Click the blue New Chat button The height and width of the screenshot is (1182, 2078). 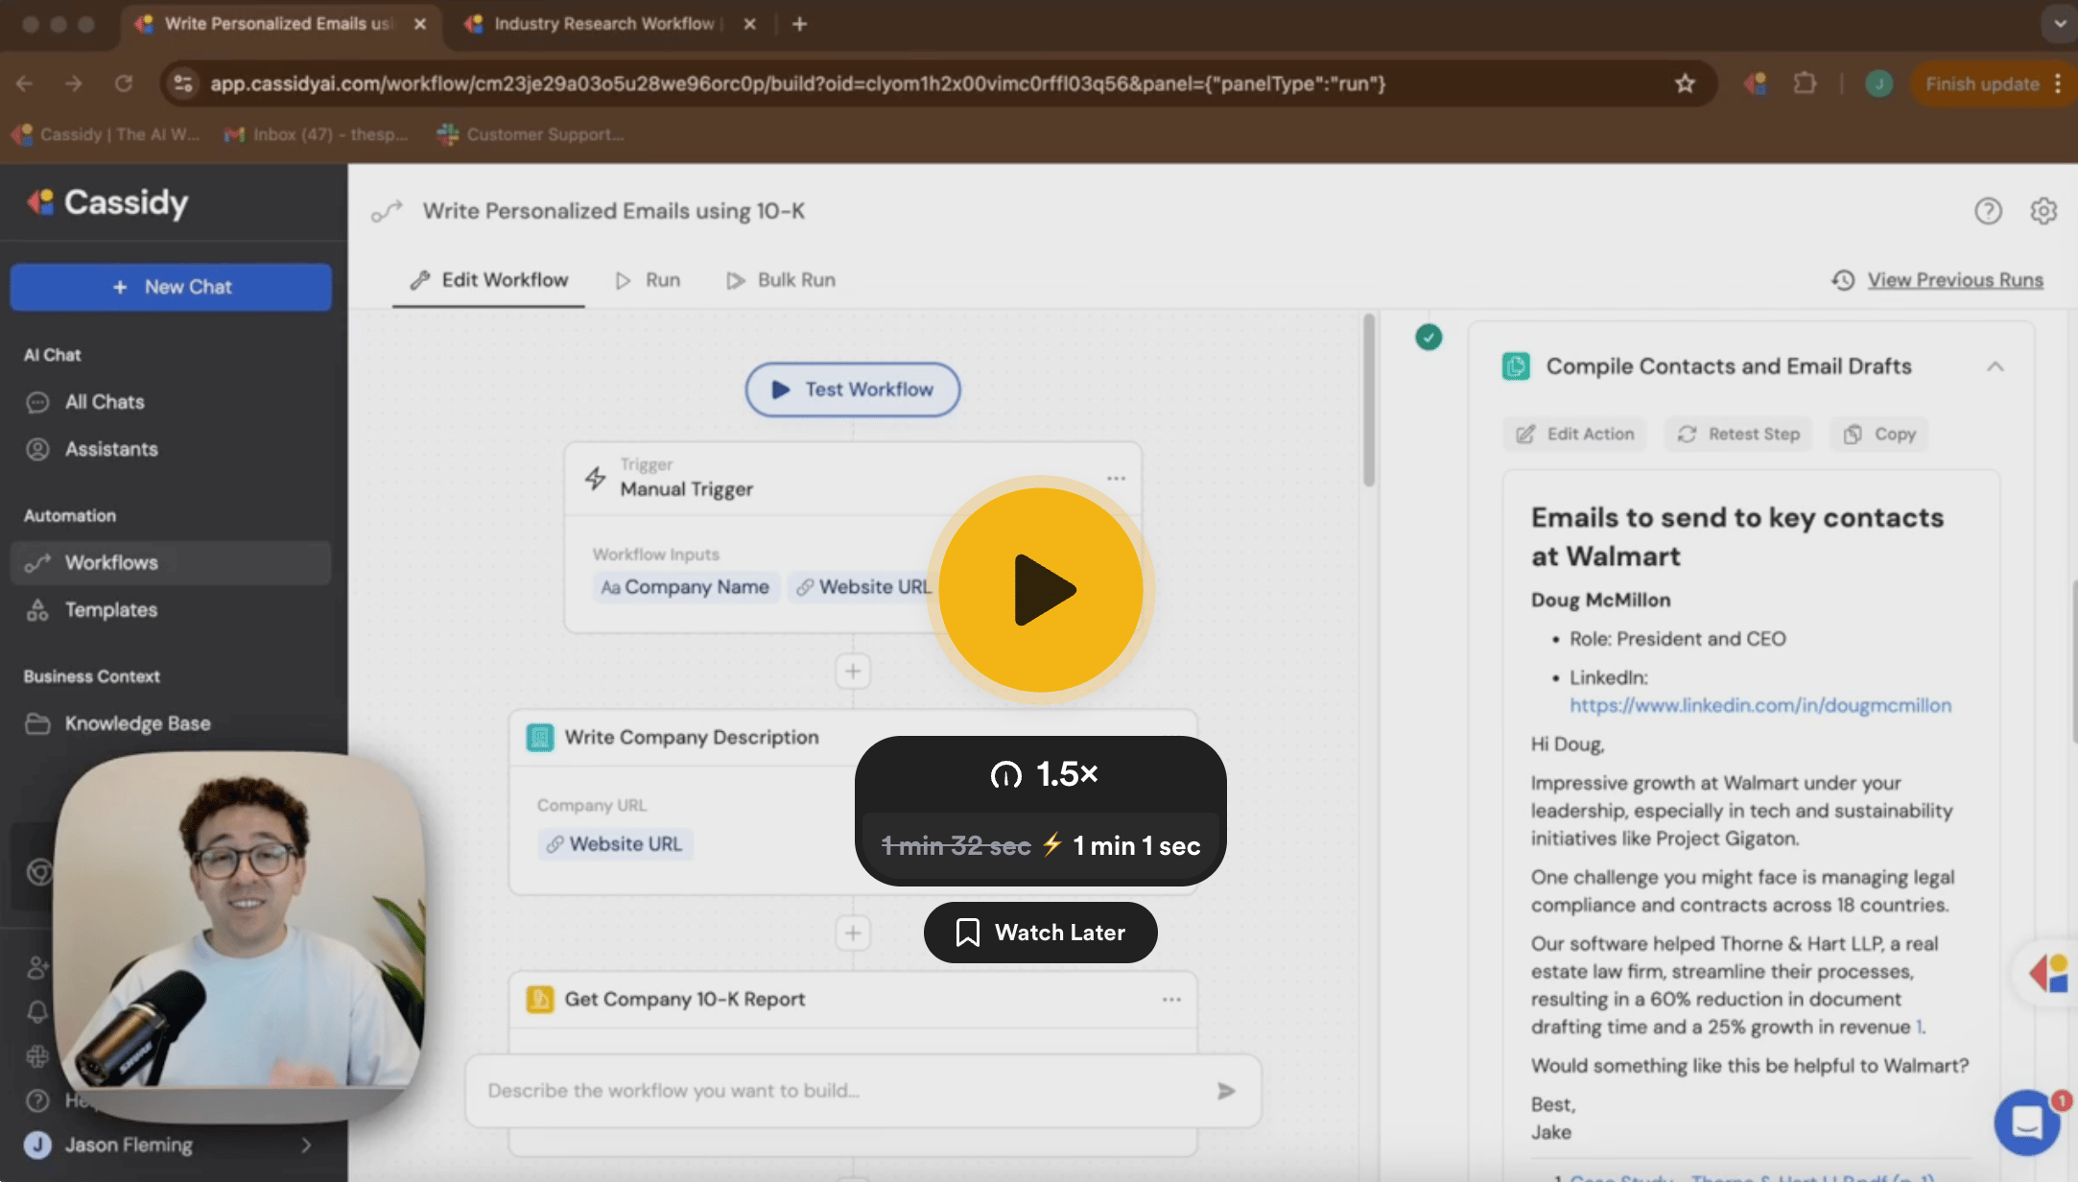coord(171,287)
